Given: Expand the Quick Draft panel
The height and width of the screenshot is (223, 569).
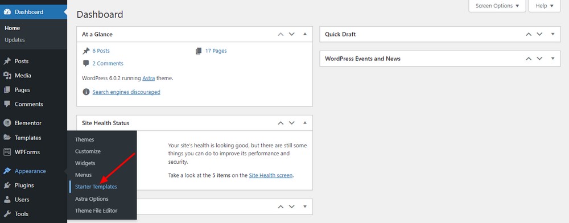Looking at the screenshot, I should coord(553,35).
